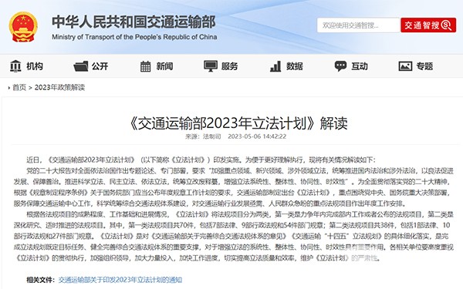Click the paragraph starting with 党的二十大报告
The width and height of the screenshot is (463, 289).
[233, 187]
